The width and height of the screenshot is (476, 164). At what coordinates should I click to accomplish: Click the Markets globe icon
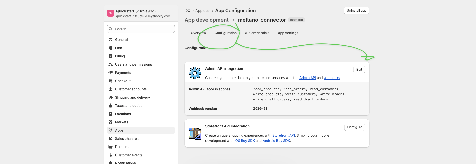click(x=110, y=122)
